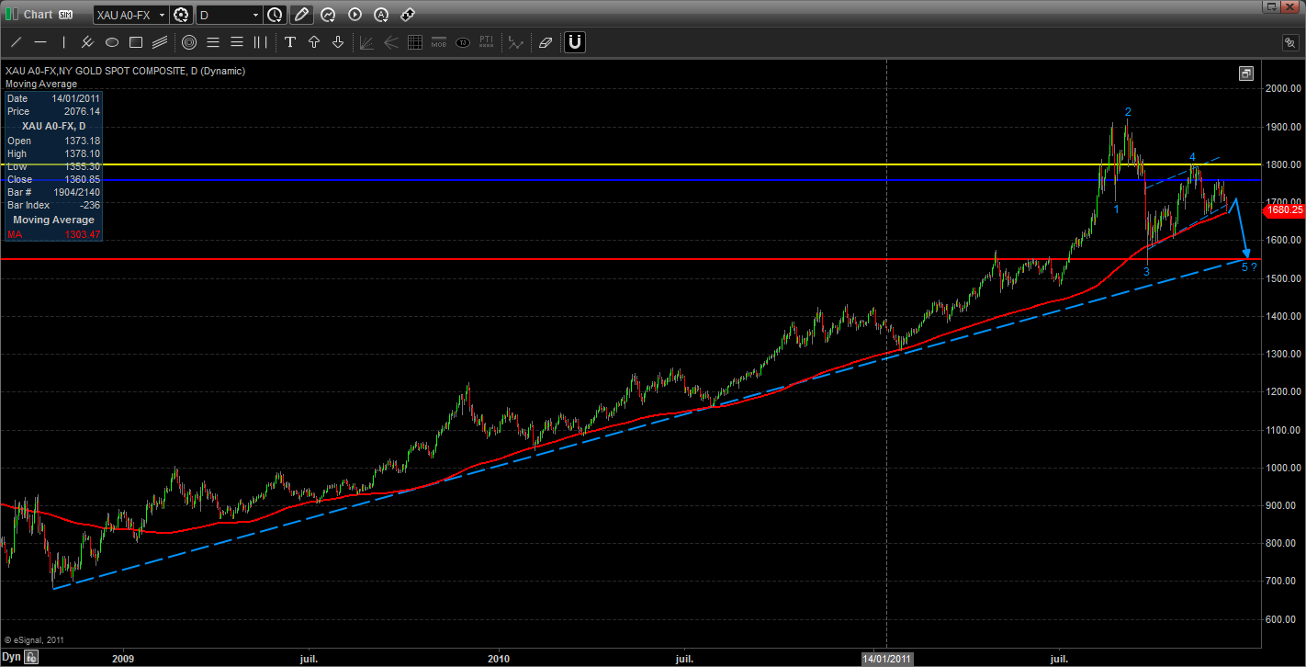
Task: Click the 1680.25 current price marker
Action: 1282,210
